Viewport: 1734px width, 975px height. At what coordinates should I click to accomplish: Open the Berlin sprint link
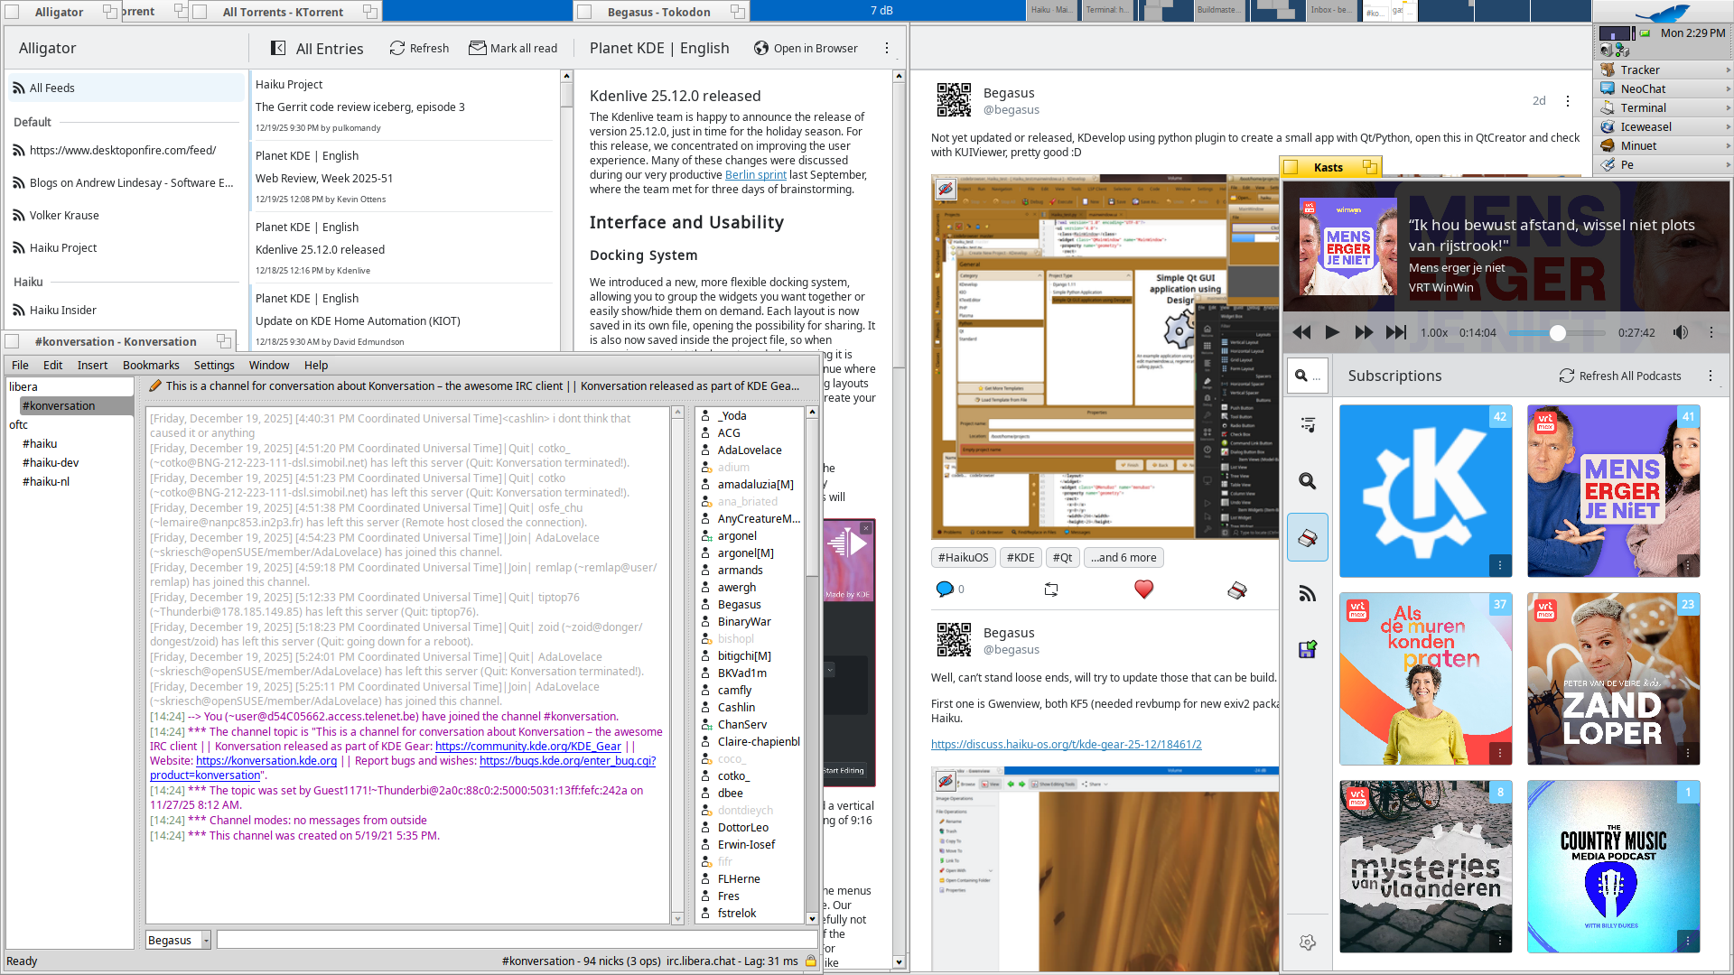(x=755, y=175)
